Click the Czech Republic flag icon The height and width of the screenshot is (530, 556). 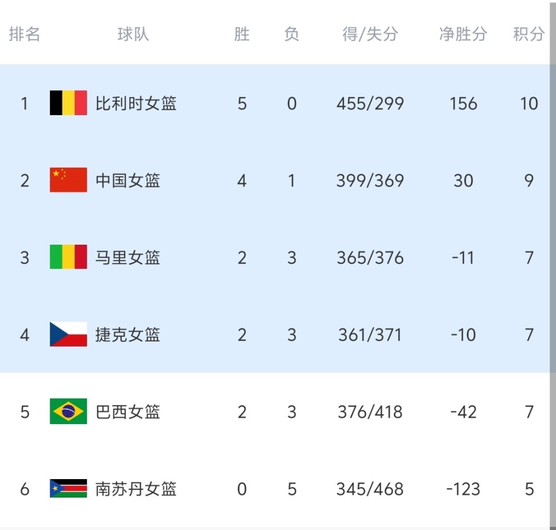[68, 334]
